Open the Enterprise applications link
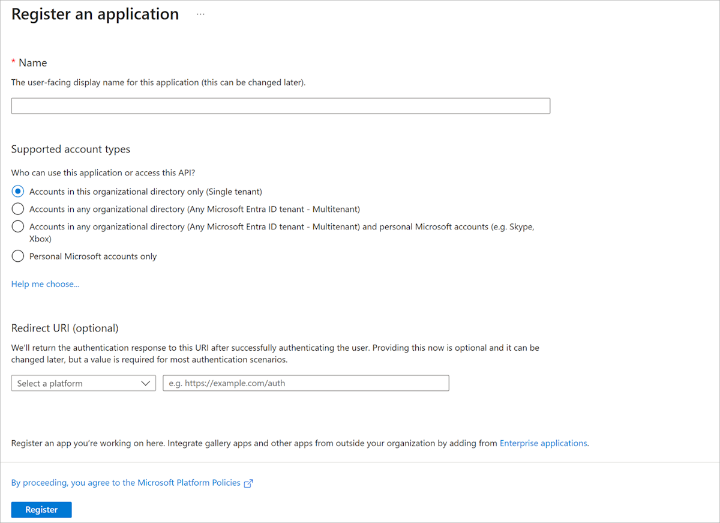 pyautogui.click(x=543, y=443)
